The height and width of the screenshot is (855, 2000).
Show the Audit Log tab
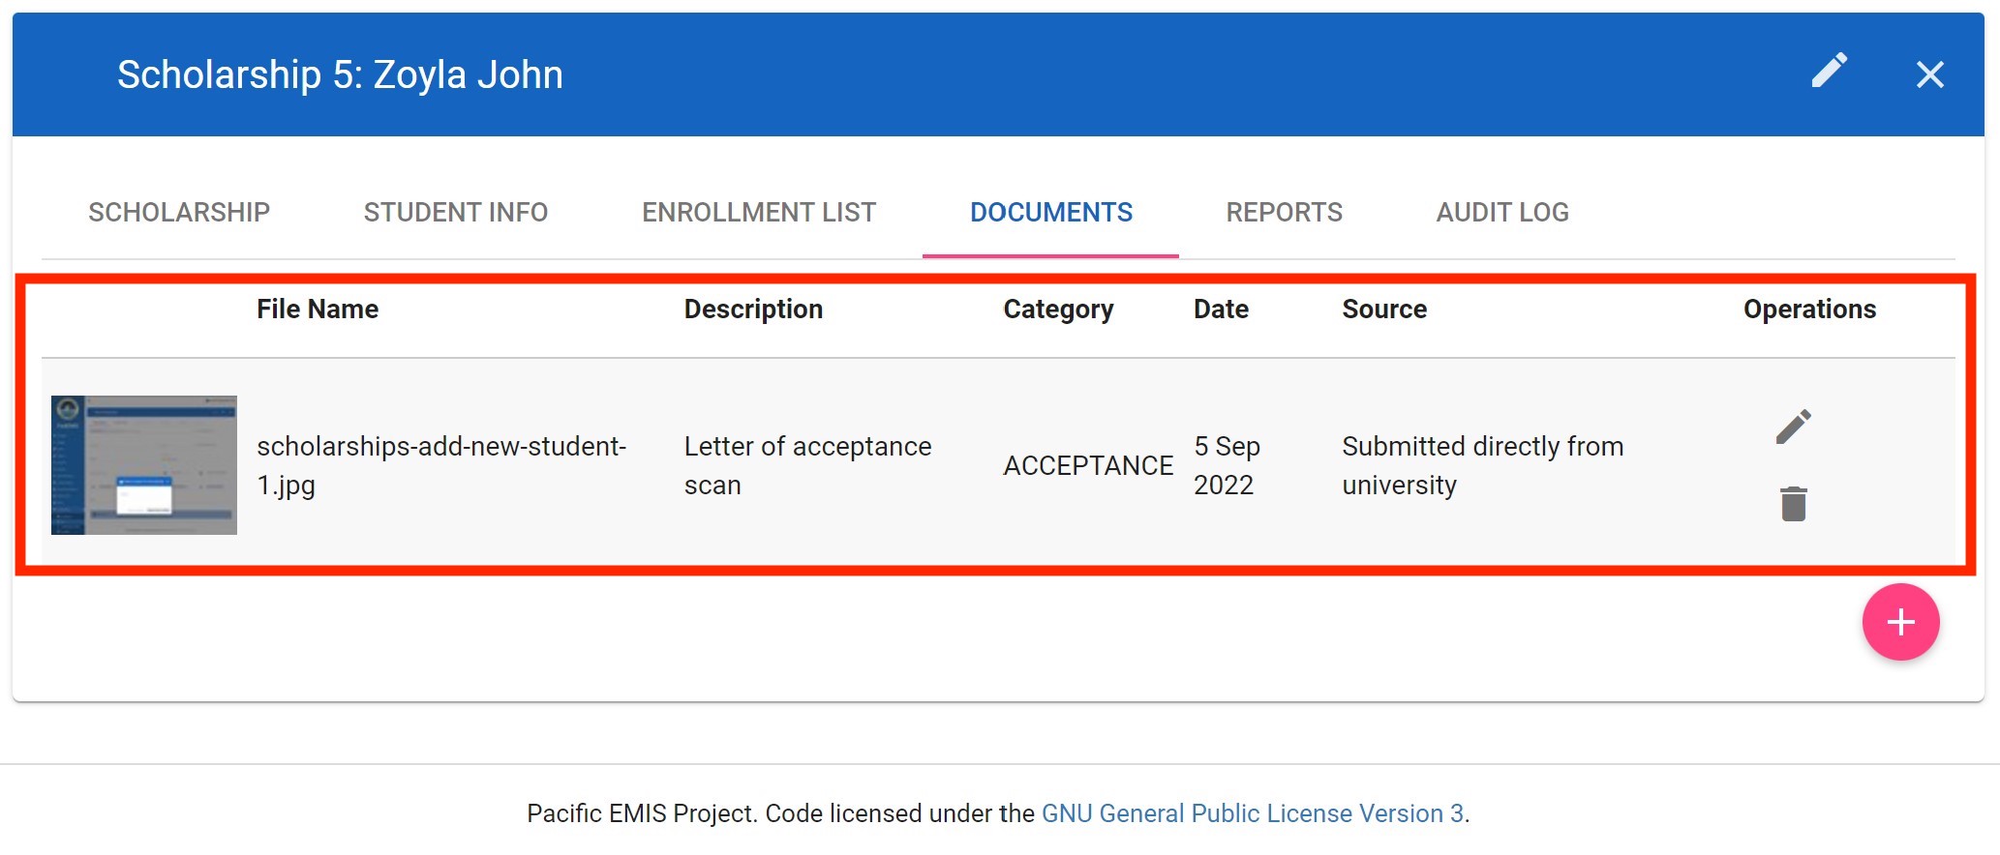[1502, 213]
